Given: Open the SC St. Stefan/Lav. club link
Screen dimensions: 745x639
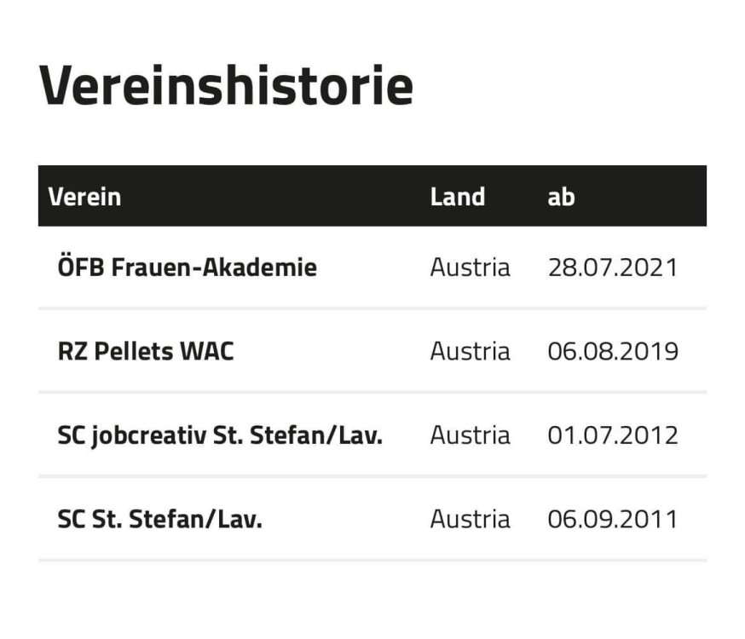Looking at the screenshot, I should [x=159, y=519].
